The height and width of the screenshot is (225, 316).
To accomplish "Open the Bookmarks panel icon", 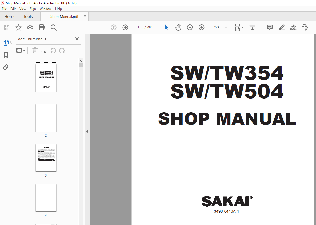I will pyautogui.click(x=6, y=55).
